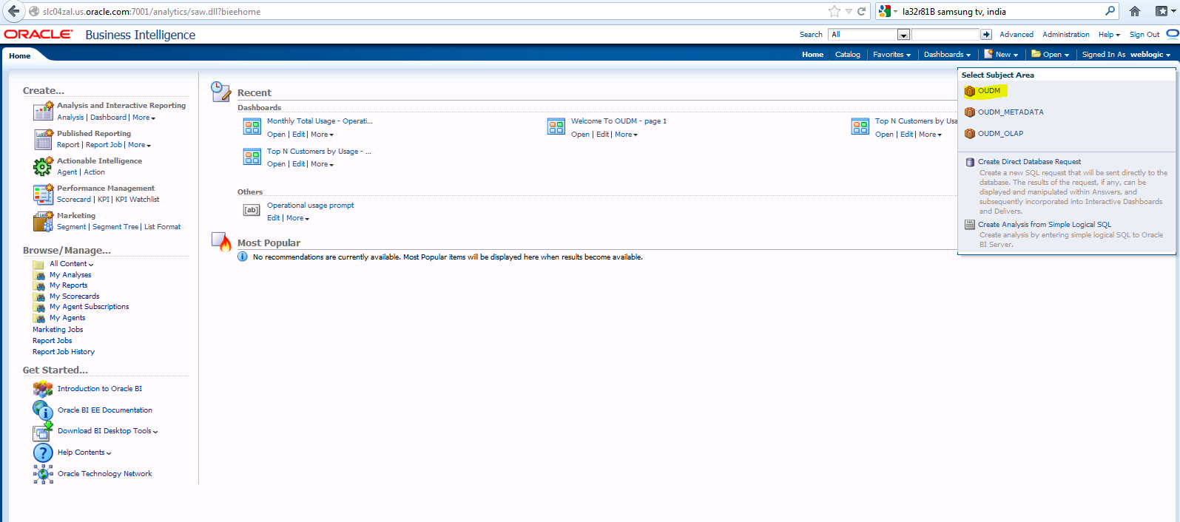Click the bookmark star in address bar

coord(835,11)
